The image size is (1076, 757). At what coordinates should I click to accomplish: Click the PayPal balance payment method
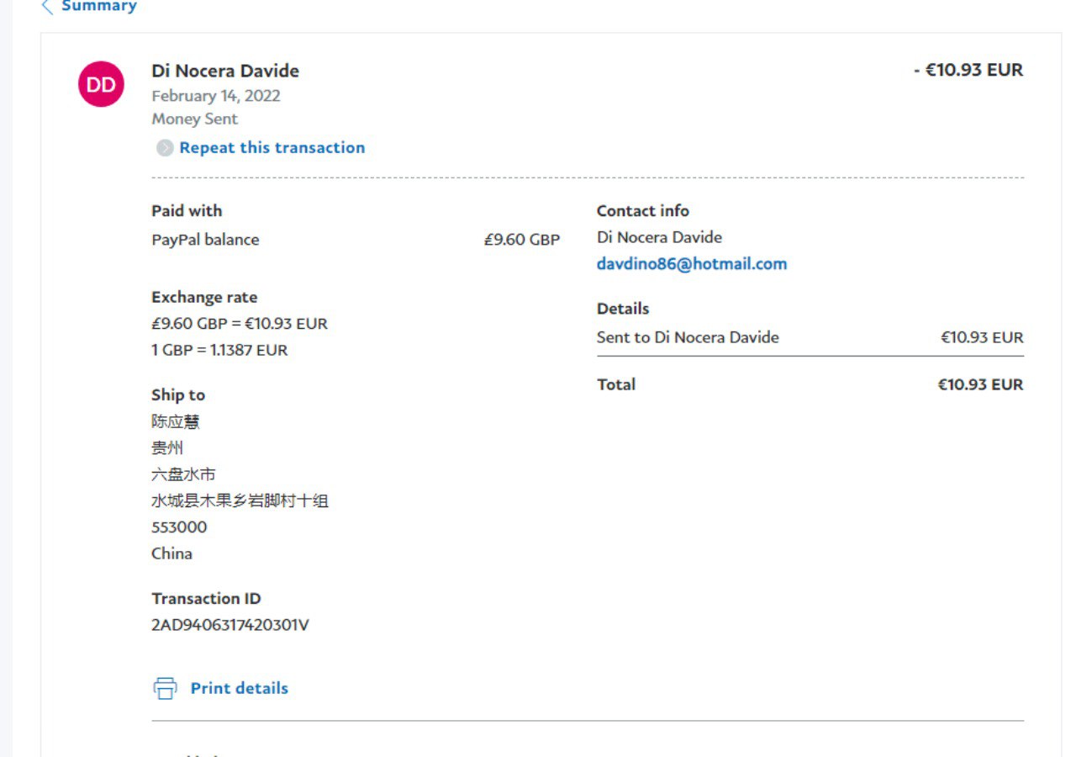[x=205, y=240]
